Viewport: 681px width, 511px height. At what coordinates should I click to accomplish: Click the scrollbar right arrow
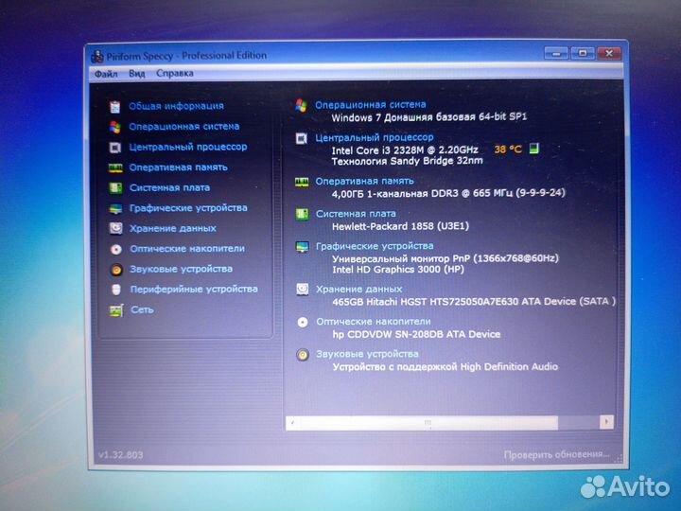[x=606, y=421]
